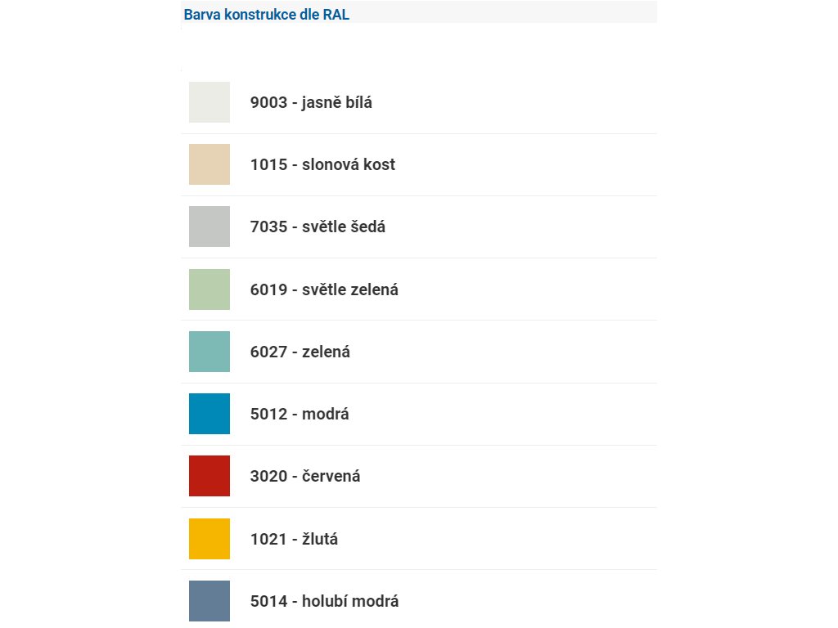Select the '7035 - světle šedá' label
Image resolution: width=838 pixels, height=628 pixels.
[x=318, y=227]
